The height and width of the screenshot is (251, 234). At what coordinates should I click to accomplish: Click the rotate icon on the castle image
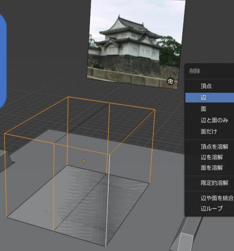click(x=171, y=82)
